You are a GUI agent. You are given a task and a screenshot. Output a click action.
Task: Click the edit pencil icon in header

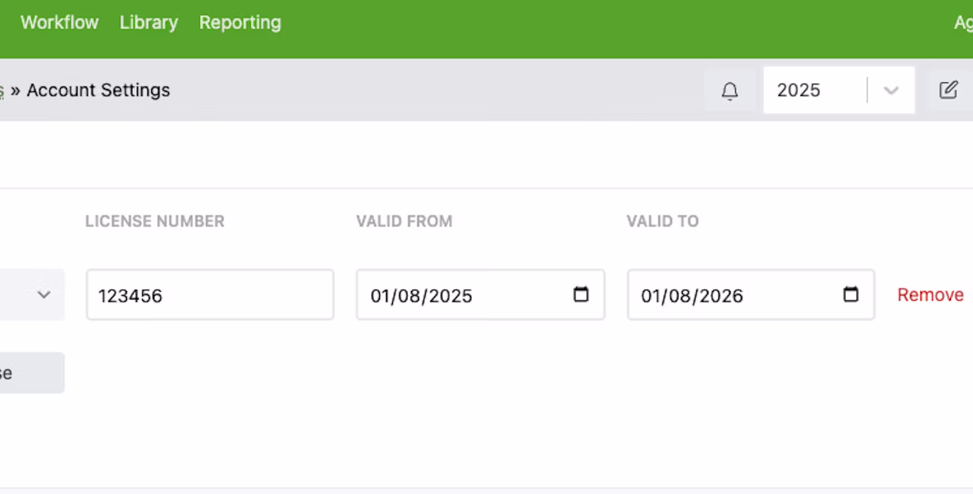pos(949,90)
